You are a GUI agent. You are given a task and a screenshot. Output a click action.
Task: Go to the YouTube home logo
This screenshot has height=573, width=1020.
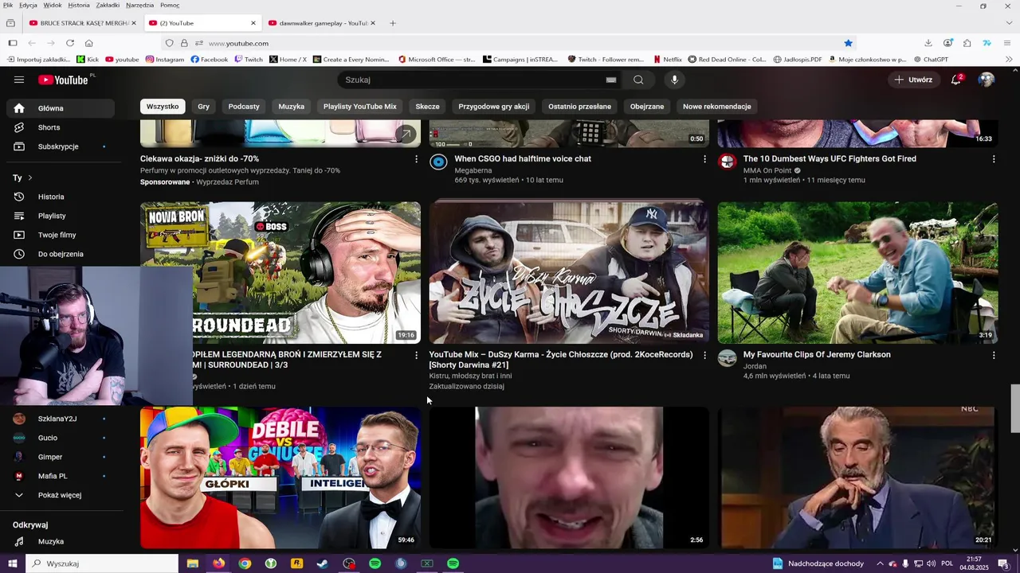63,80
